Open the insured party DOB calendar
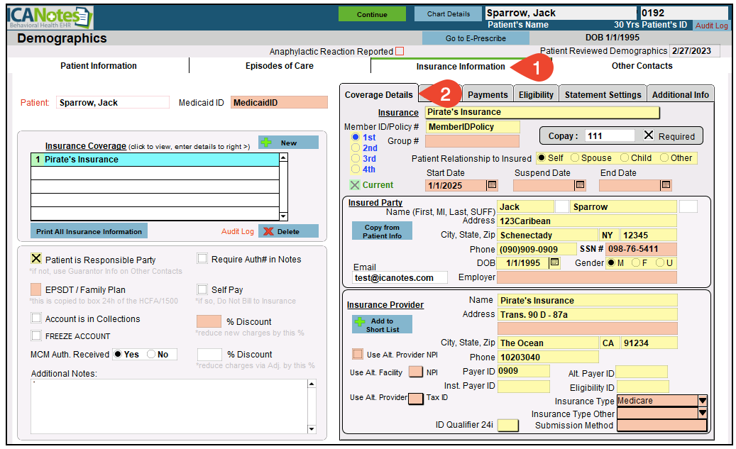Screen dimensions: 736x449 coord(554,262)
